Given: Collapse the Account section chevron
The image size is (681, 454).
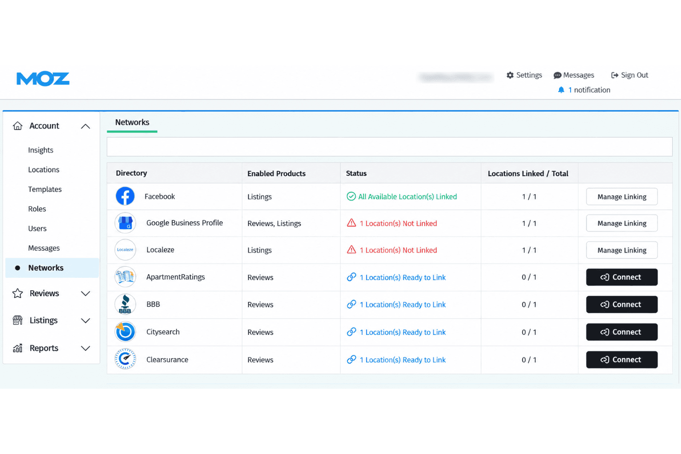Looking at the screenshot, I should [x=86, y=126].
